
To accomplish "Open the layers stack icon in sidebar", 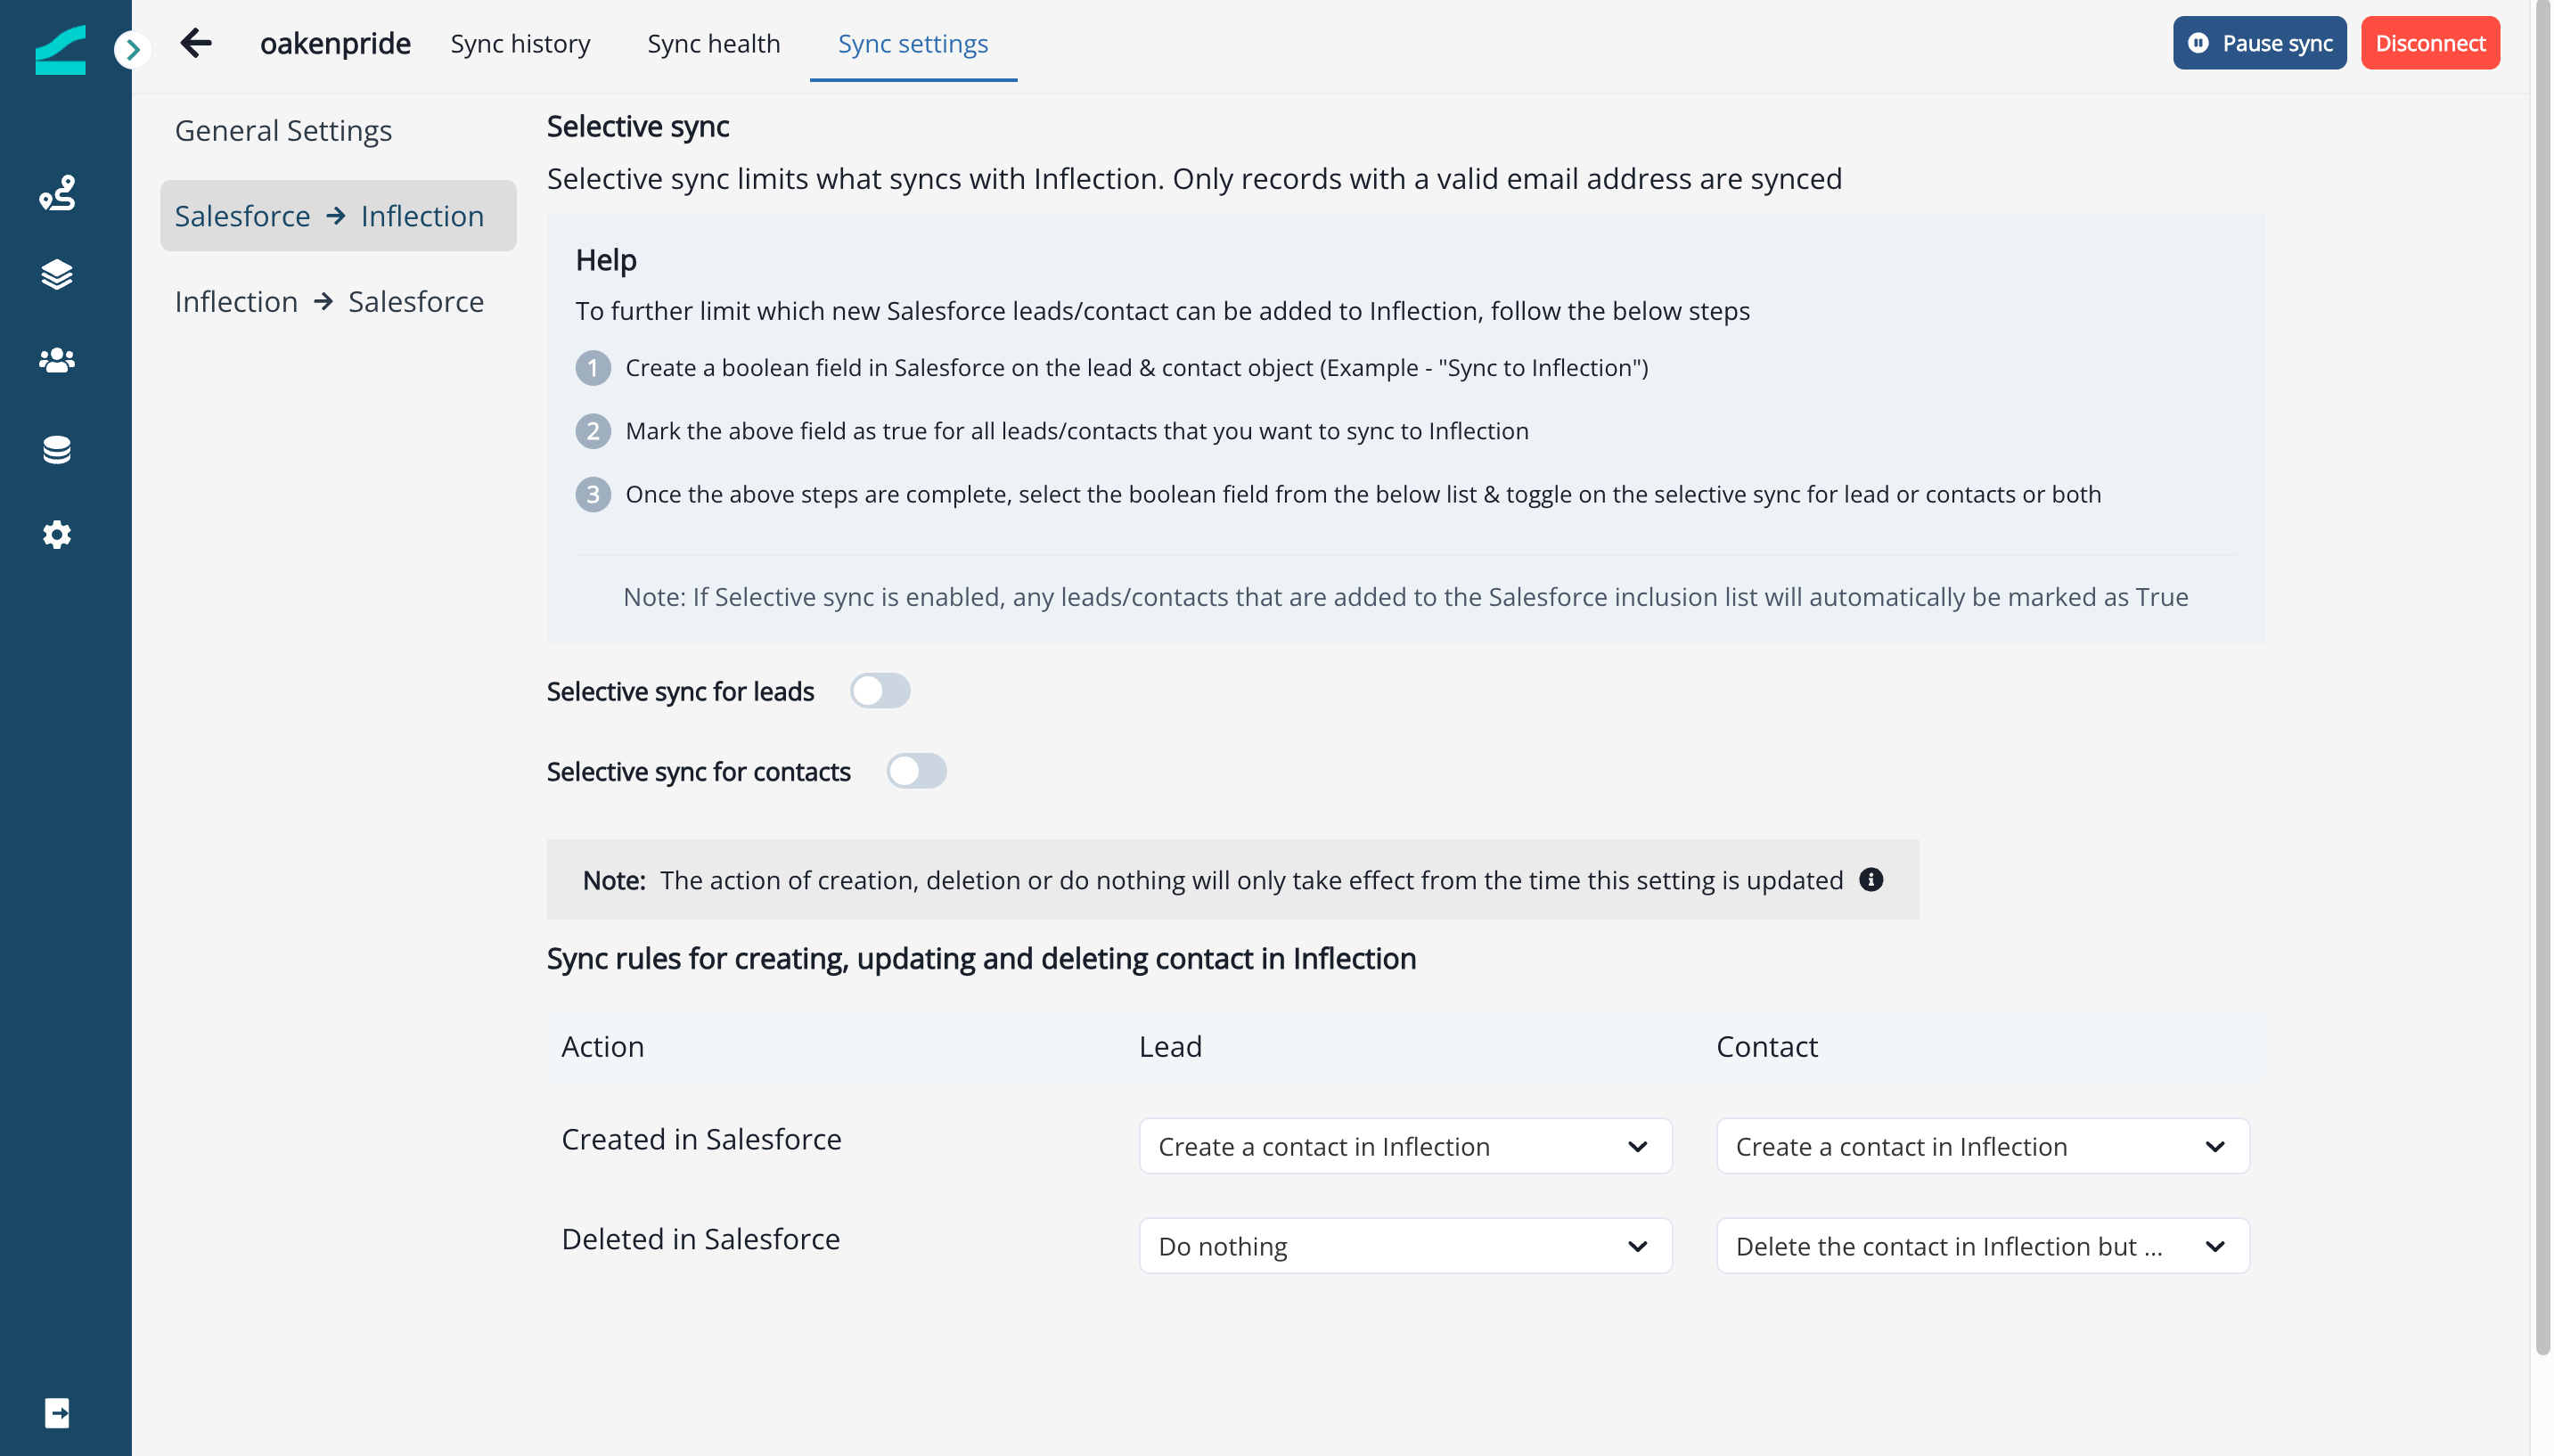I will (x=57, y=274).
